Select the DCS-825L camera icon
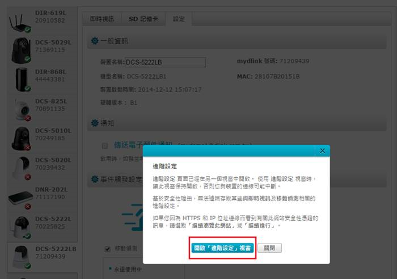The image size is (397, 279). [19, 109]
